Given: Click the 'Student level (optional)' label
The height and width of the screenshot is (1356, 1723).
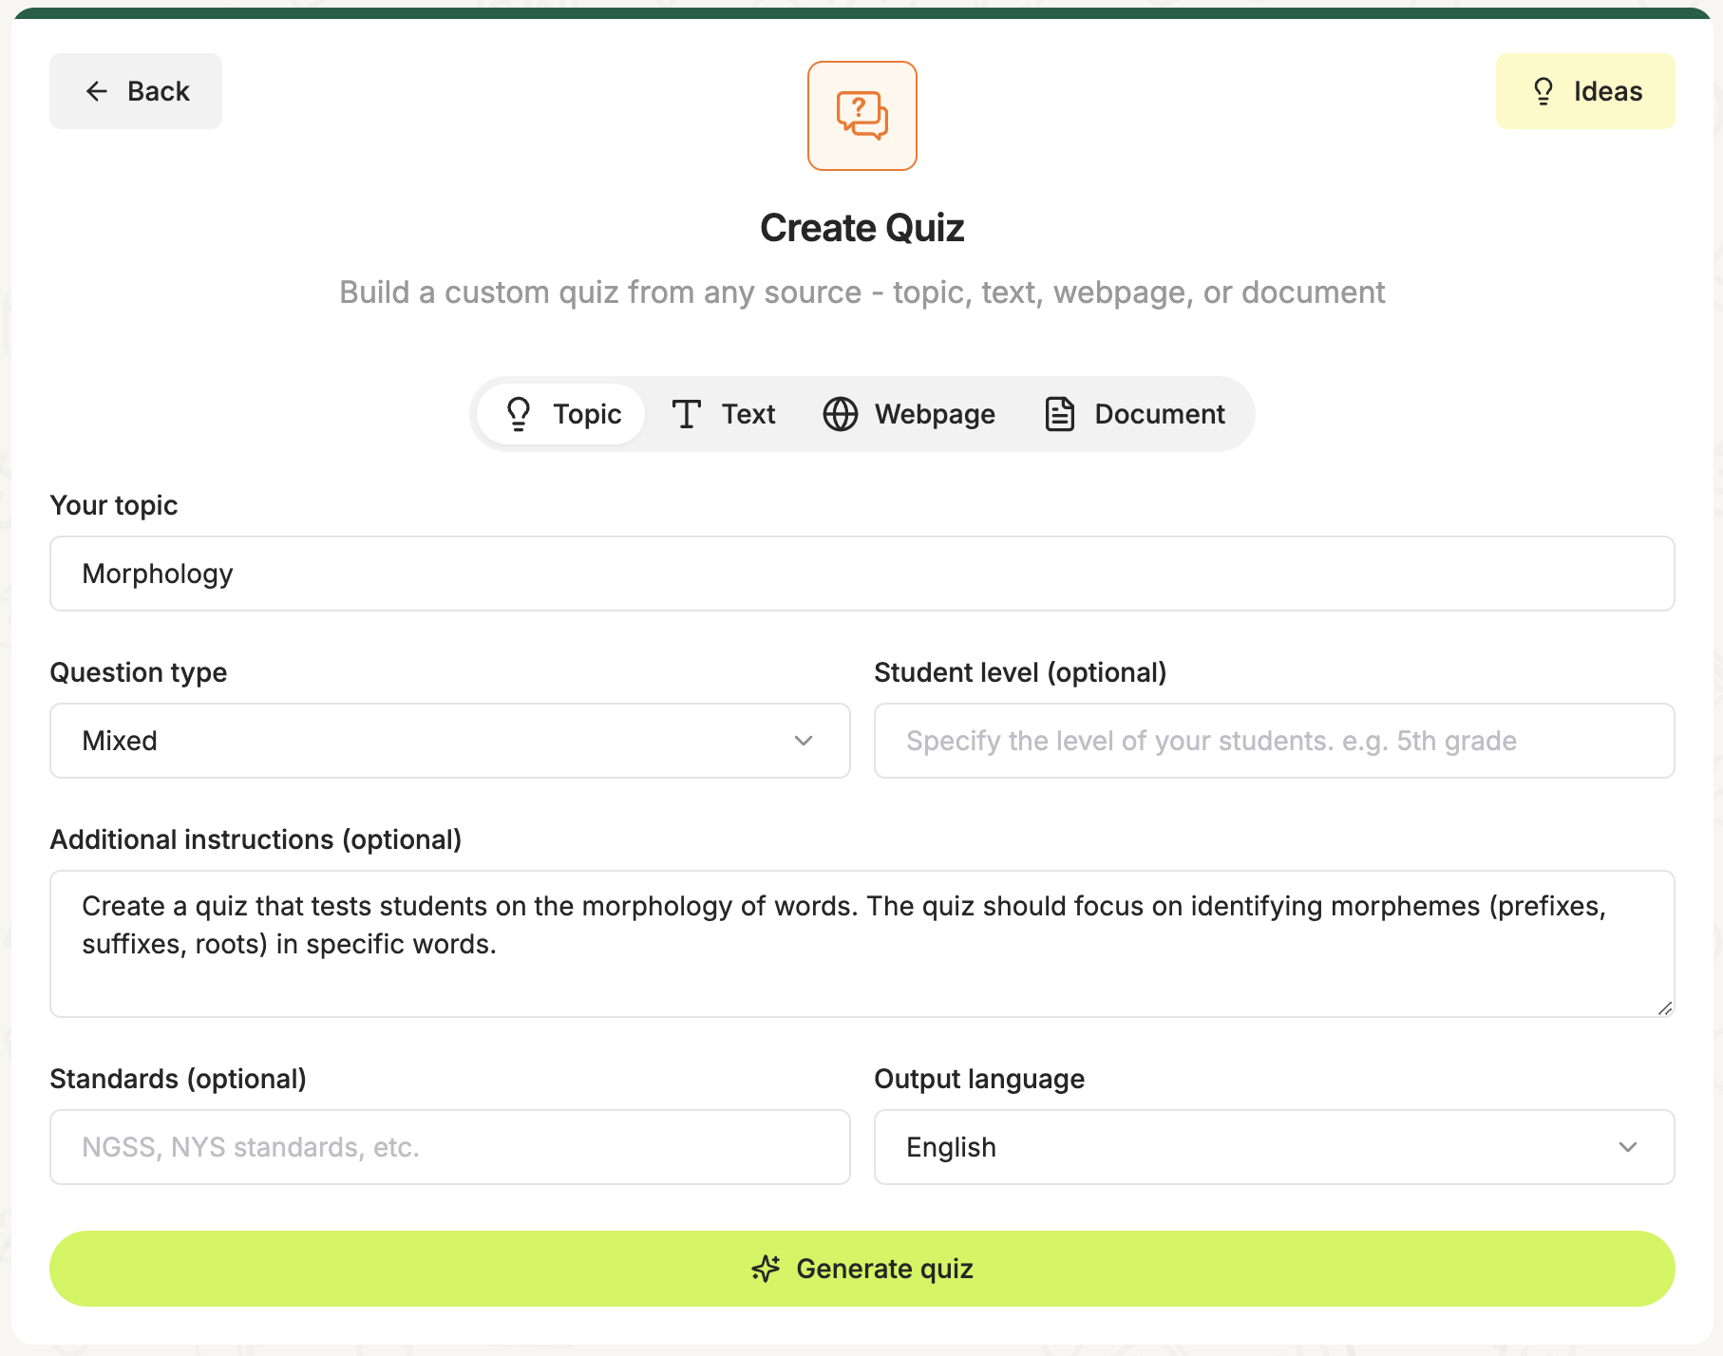Looking at the screenshot, I should (1020, 672).
